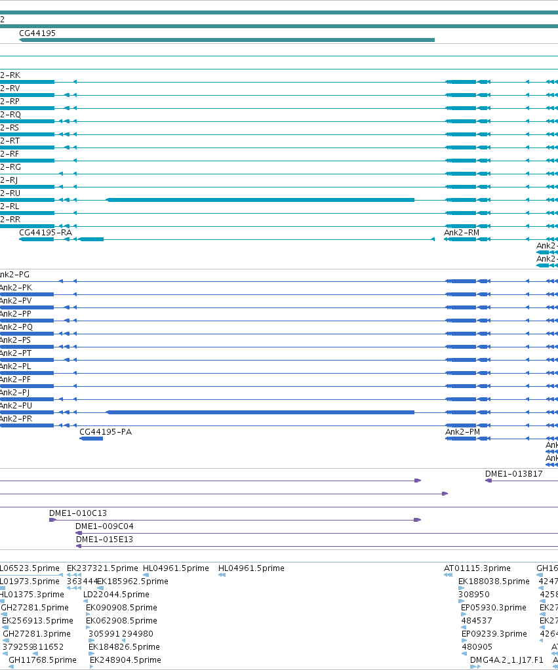Click the EK185962.5prime EST label
The width and height of the screenshot is (558, 670).
(x=133, y=581)
